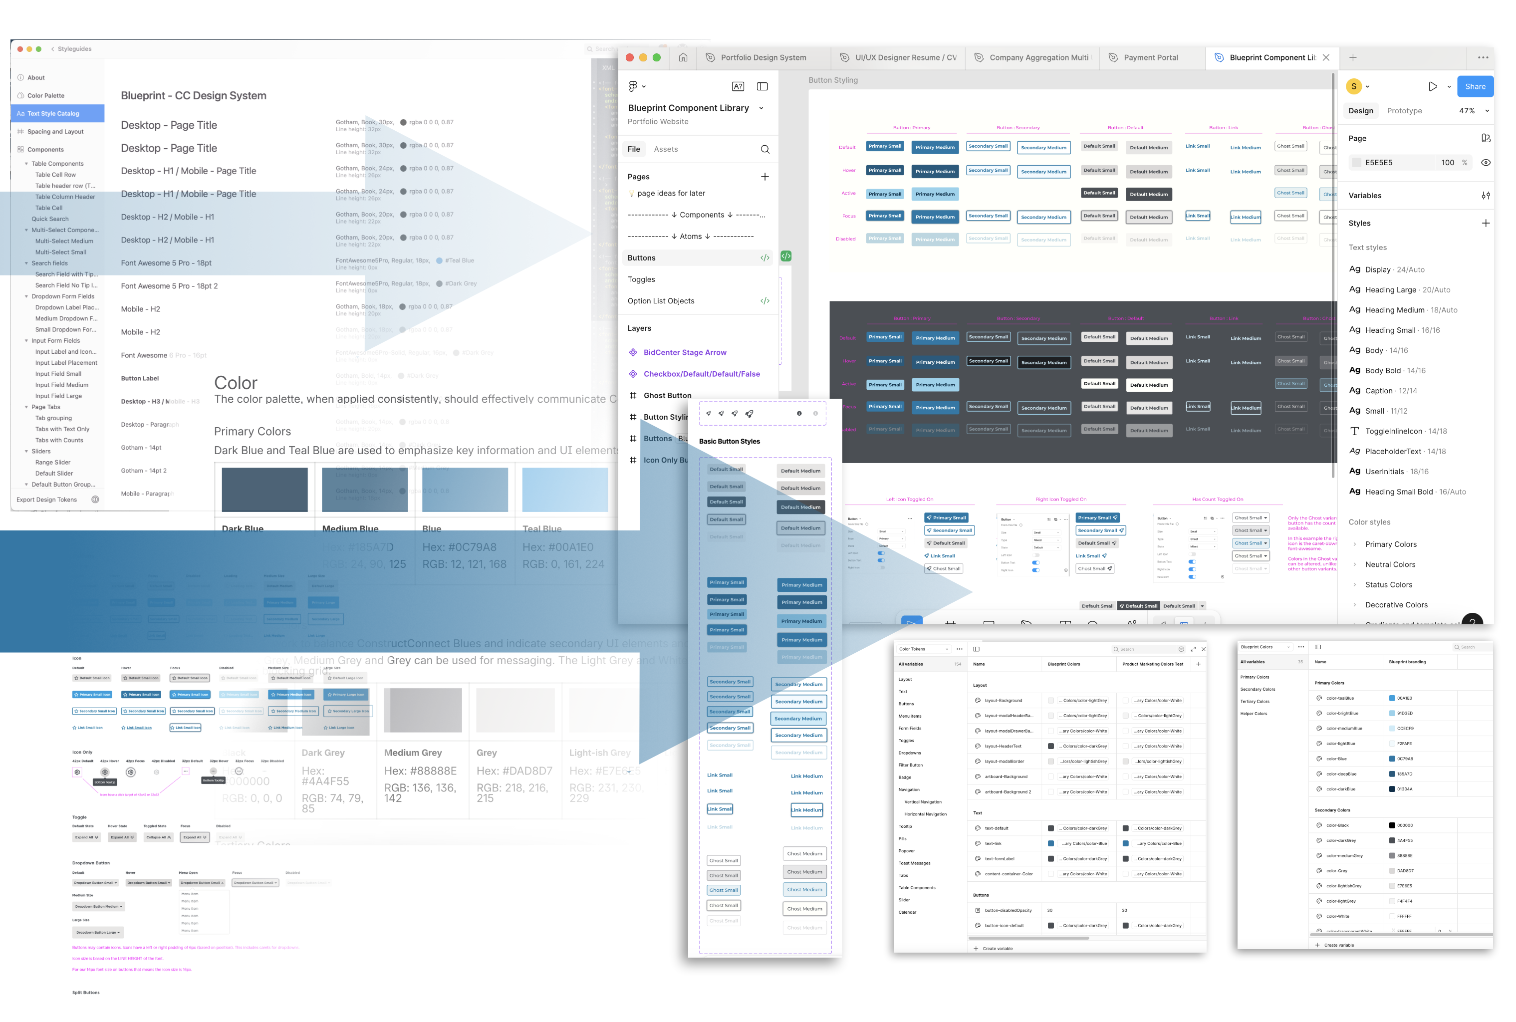This screenshot has width=1516, height=1022.
Task: Open the Figma main menu logo
Action: [x=633, y=86]
